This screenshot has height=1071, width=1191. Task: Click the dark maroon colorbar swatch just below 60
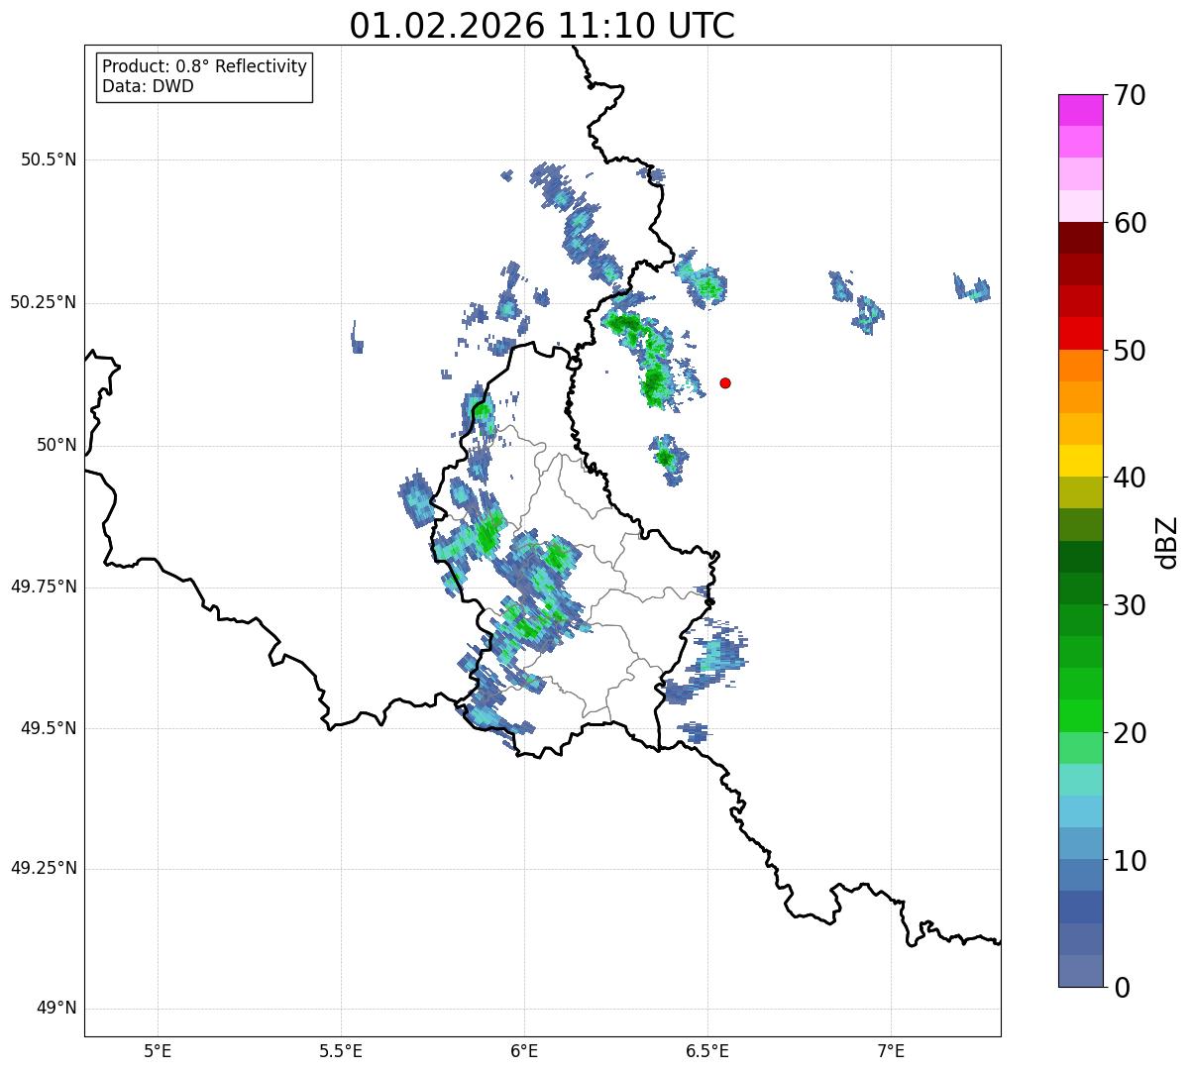[x=1080, y=238]
